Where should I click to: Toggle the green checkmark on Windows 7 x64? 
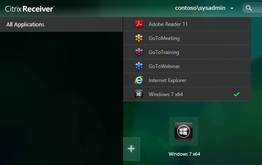236,94
